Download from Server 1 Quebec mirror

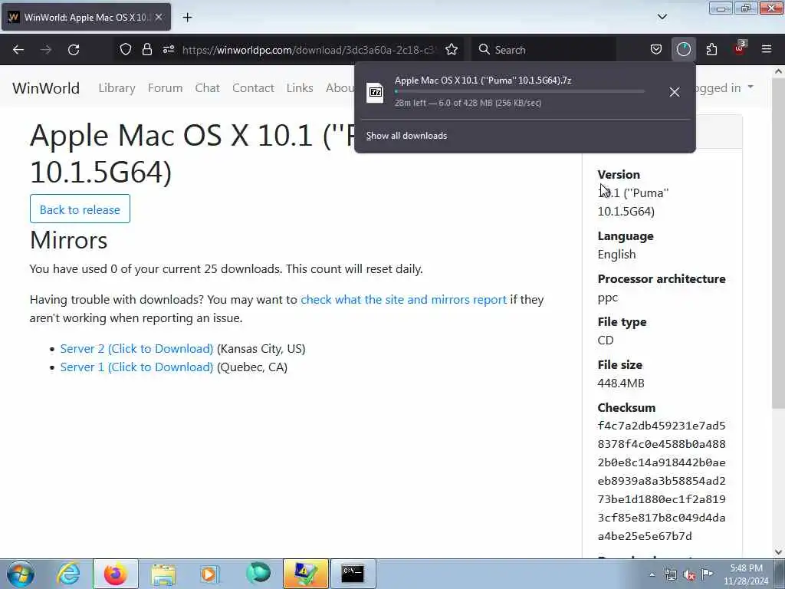coord(136,367)
